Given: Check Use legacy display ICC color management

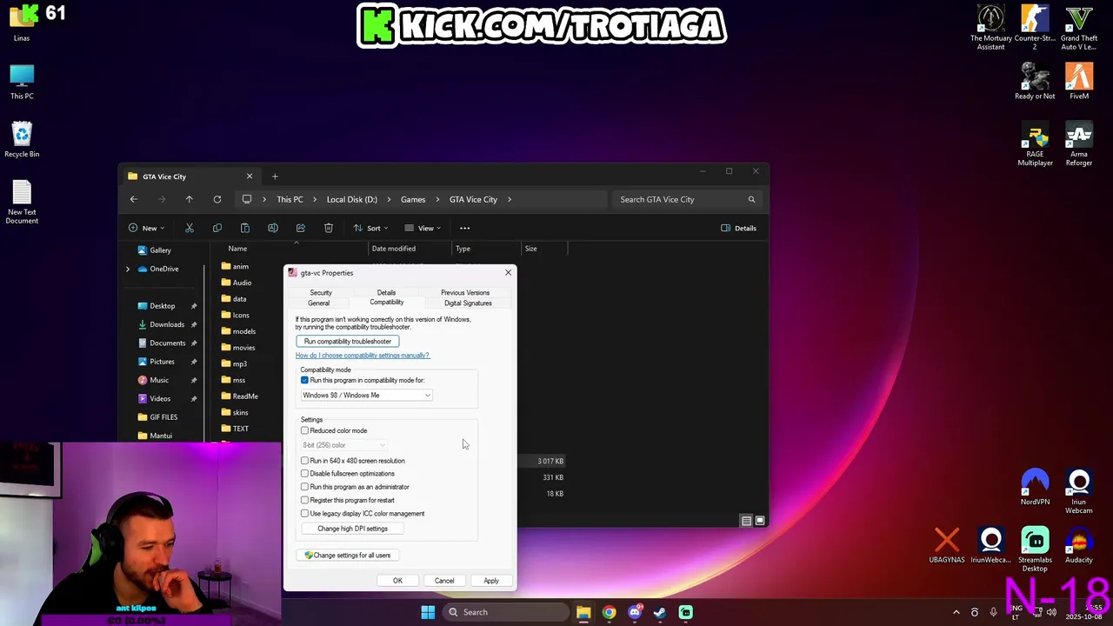Looking at the screenshot, I should 304,513.
